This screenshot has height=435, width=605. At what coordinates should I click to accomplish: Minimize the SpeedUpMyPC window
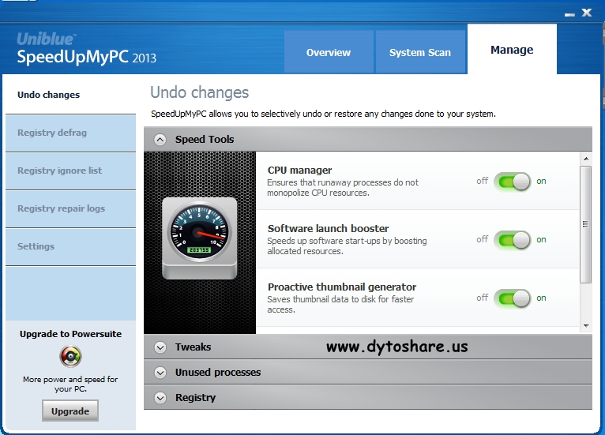click(x=569, y=14)
